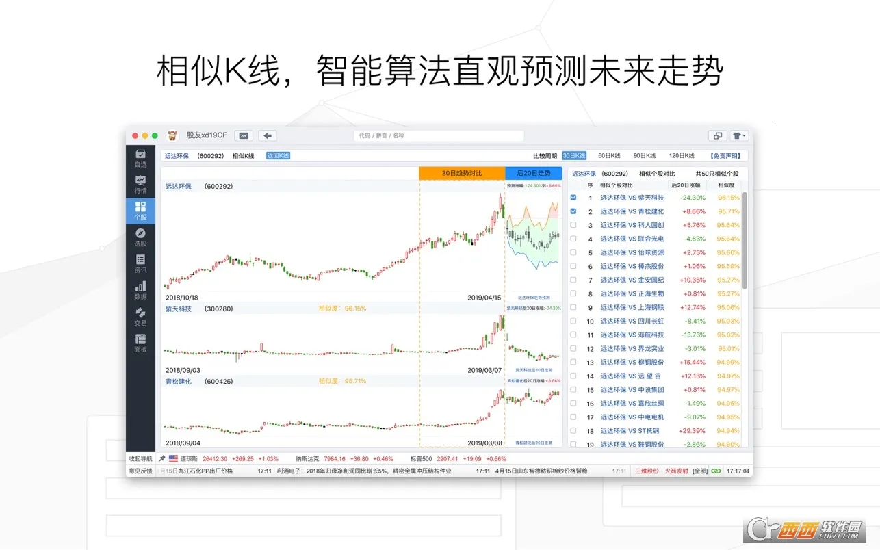The width and height of the screenshot is (880, 550).
Task: Go to 选股 stock picker
Action: 140,237
